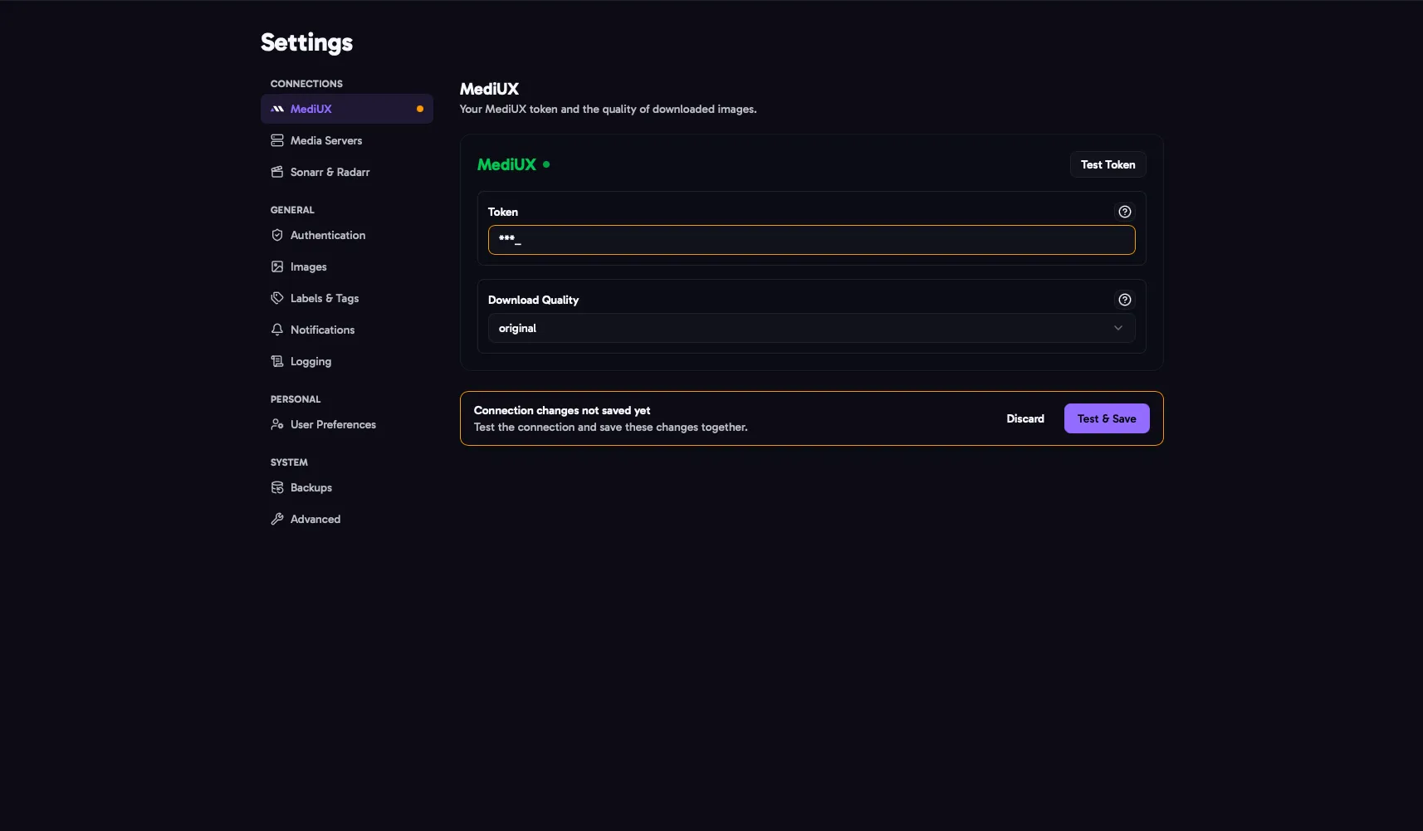This screenshot has width=1423, height=831.
Task: Open Authentication settings page
Action: tap(347, 235)
